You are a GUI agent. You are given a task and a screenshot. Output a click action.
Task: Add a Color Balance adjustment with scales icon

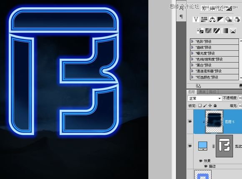(212, 20)
